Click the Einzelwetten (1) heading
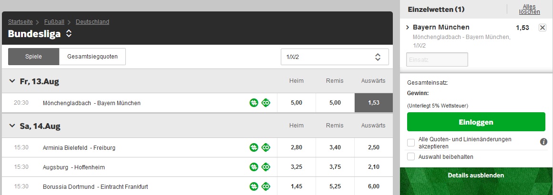The image size is (553, 195). point(436,10)
